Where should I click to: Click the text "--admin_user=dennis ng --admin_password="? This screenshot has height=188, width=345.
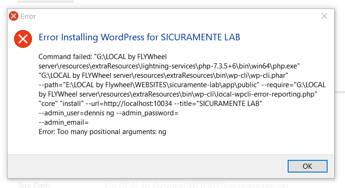[109, 113]
